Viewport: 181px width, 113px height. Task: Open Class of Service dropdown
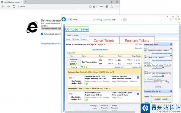coord(160,82)
